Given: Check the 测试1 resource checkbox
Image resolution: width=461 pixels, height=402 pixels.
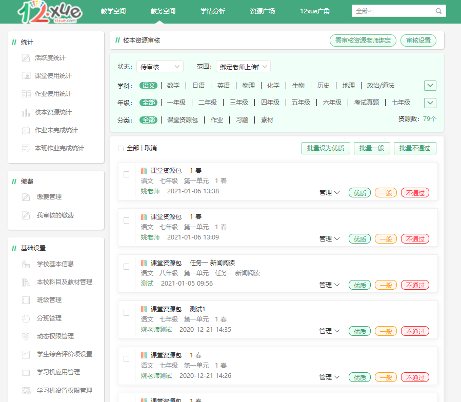Looking at the screenshot, I should click(127, 313).
